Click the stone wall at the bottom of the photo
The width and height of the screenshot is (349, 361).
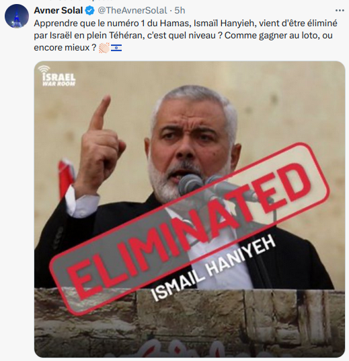click(x=190, y=323)
